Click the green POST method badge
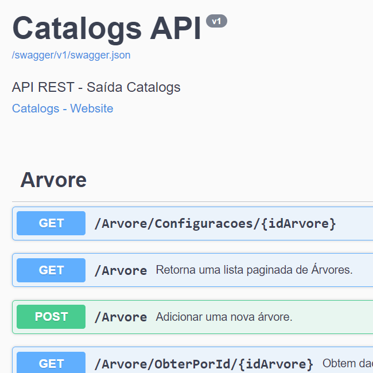 coord(51,317)
